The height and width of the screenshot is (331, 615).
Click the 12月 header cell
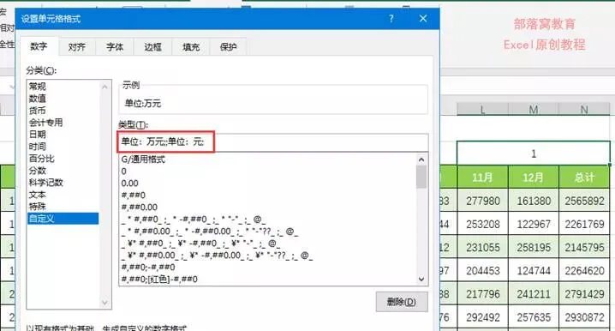tap(534, 178)
